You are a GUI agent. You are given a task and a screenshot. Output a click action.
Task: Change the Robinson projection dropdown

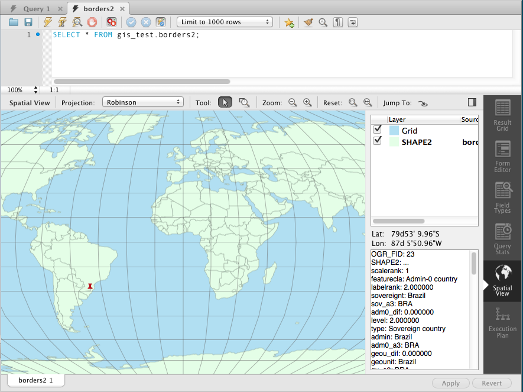142,102
